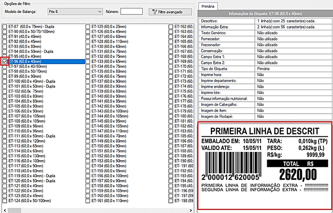Screen dimensions: 333x213
Task: Check the ET-100 (60,0 x 40mm) Dupla box
Action: pos(4,81)
